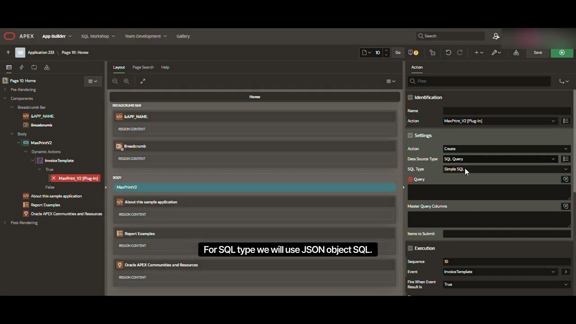Open code editor for Master Query Columns
Image resolution: width=576 pixels, height=324 pixels.
tap(566, 206)
